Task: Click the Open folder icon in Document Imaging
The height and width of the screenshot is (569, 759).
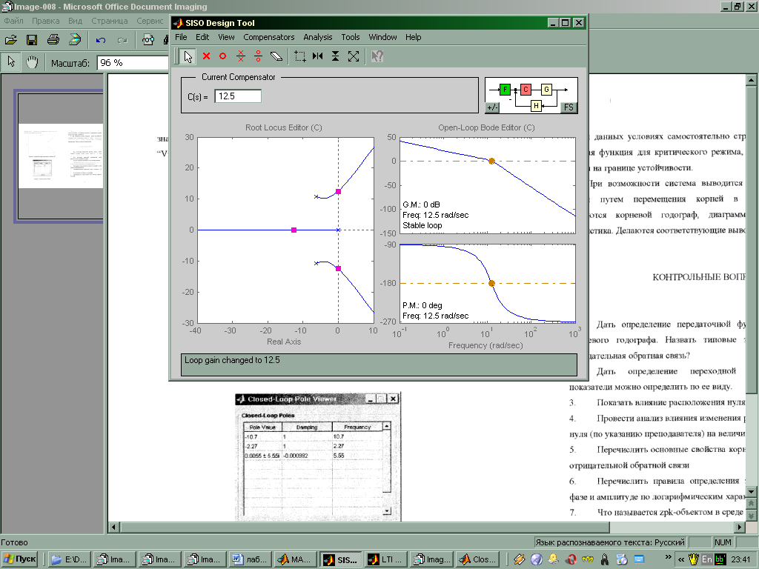Action: [x=11, y=40]
